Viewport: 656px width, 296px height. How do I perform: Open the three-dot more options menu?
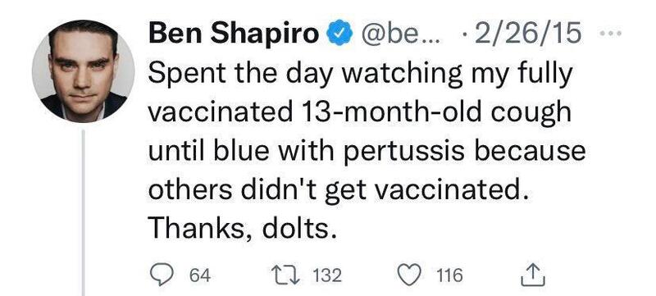612,33
